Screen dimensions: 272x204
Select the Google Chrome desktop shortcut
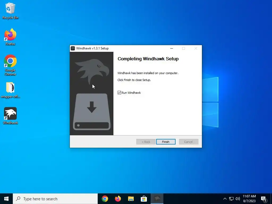tap(10, 65)
